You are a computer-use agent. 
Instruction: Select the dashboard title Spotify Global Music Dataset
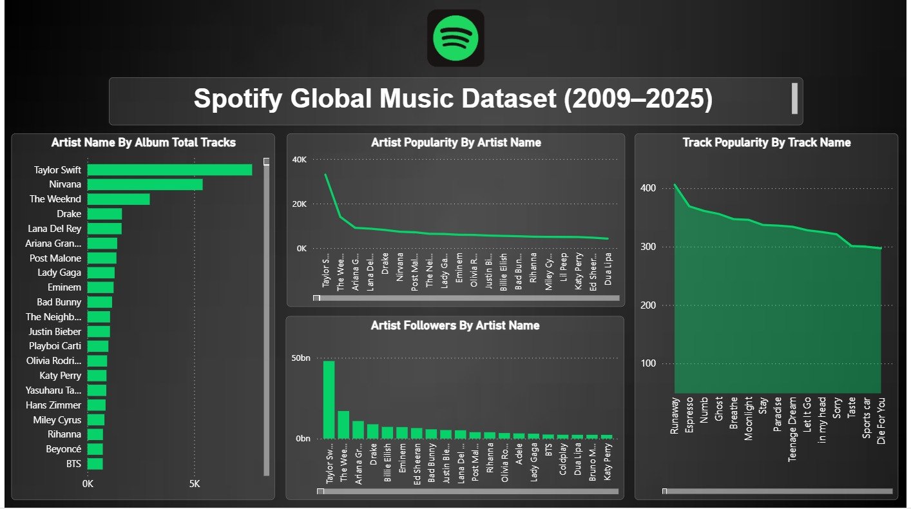453,99
